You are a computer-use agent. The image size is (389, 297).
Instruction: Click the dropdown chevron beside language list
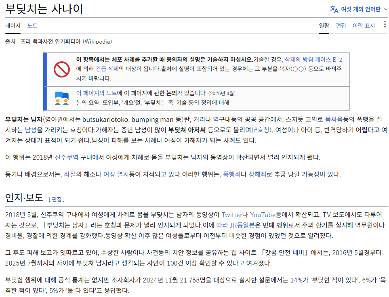point(385,9)
